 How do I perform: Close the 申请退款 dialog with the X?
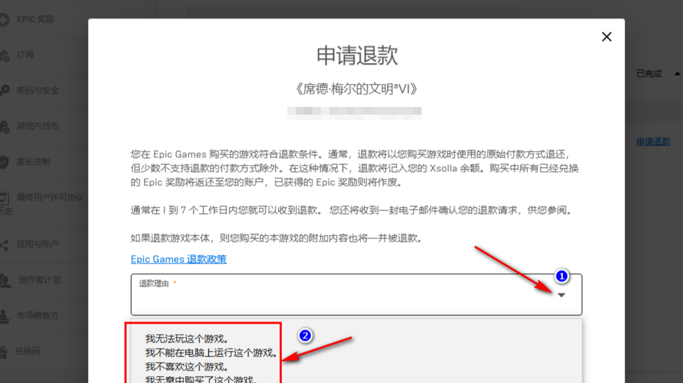coord(607,37)
